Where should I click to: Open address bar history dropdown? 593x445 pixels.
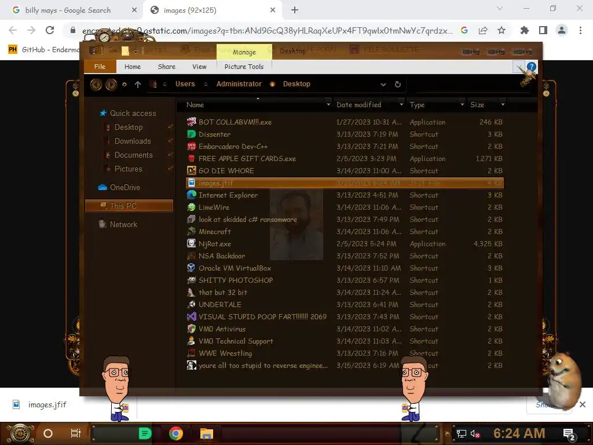coord(383,85)
